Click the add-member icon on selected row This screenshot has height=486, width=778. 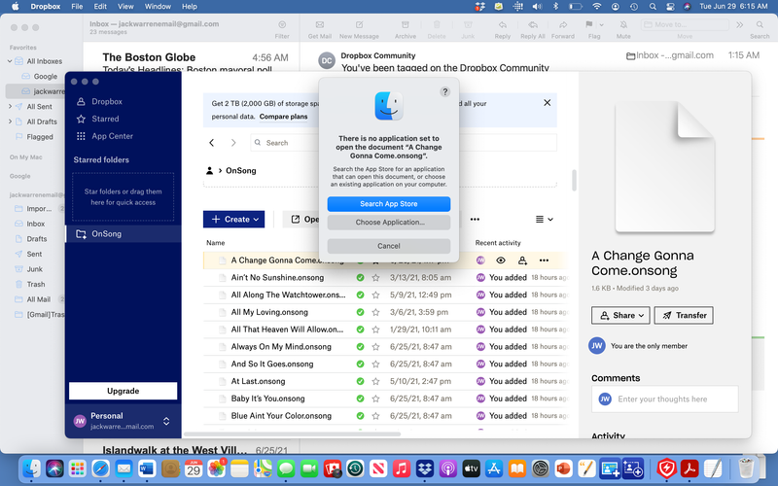pos(522,260)
